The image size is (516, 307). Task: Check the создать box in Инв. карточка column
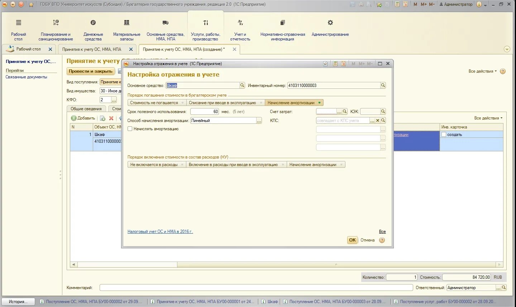coord(444,135)
